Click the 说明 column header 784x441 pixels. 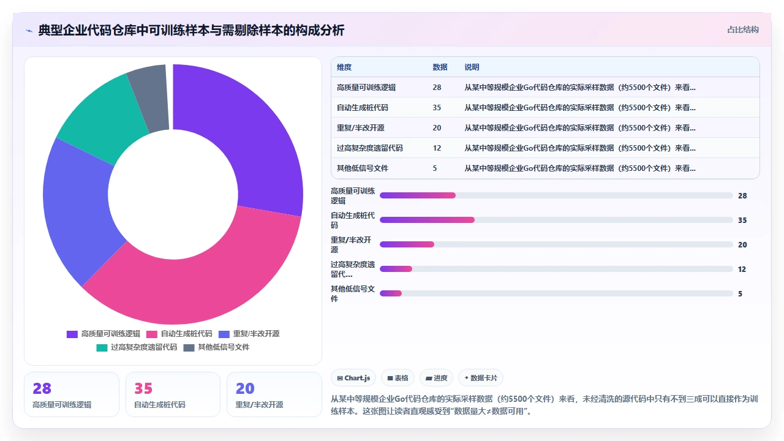[472, 67]
